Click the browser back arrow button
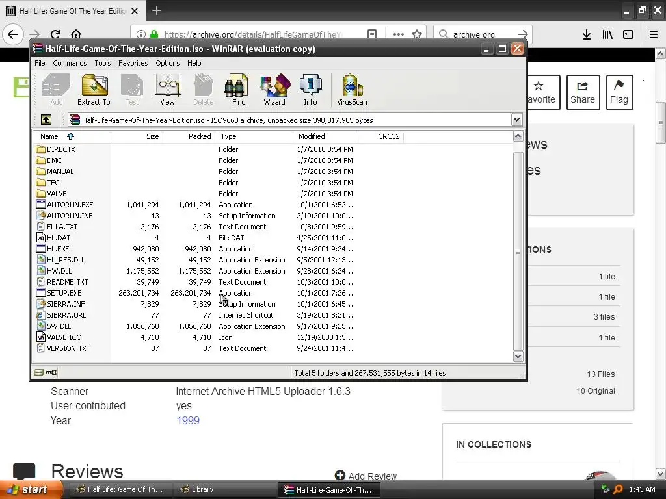Image resolution: width=666 pixels, height=499 pixels. click(x=13, y=34)
